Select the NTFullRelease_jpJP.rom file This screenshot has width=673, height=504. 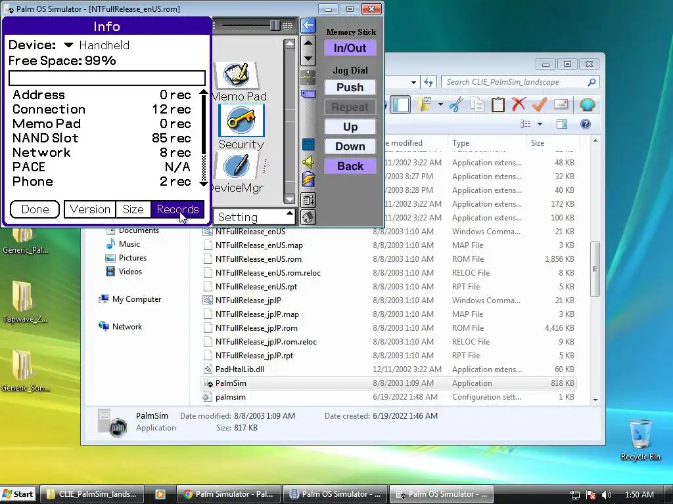pos(256,328)
